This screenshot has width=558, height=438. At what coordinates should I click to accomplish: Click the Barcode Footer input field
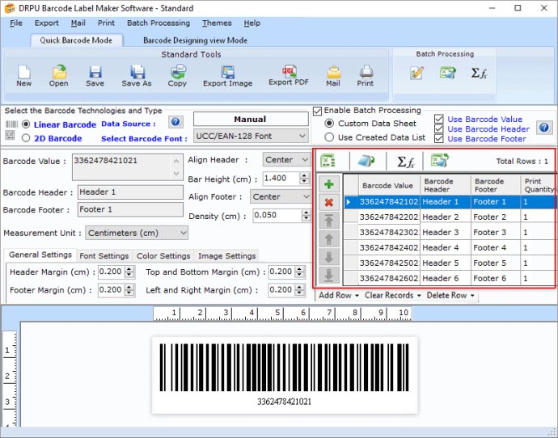[130, 209]
